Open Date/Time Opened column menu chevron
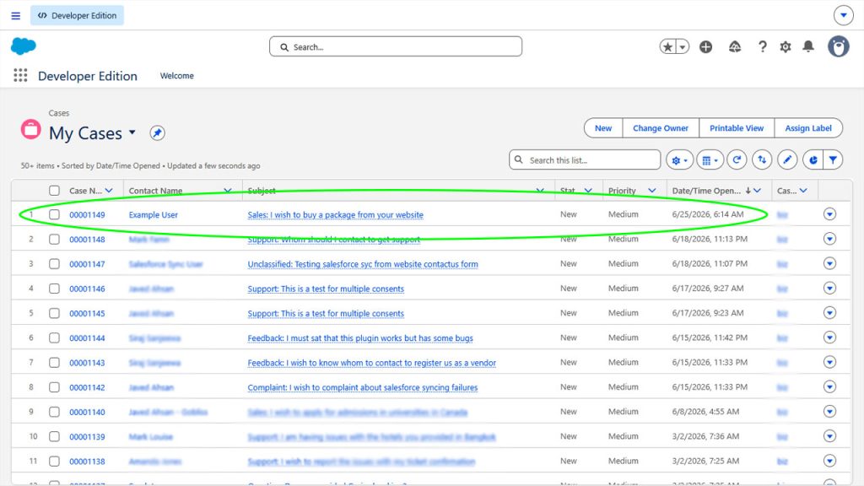Screen dimensions: 864x486 pyautogui.click(x=757, y=191)
